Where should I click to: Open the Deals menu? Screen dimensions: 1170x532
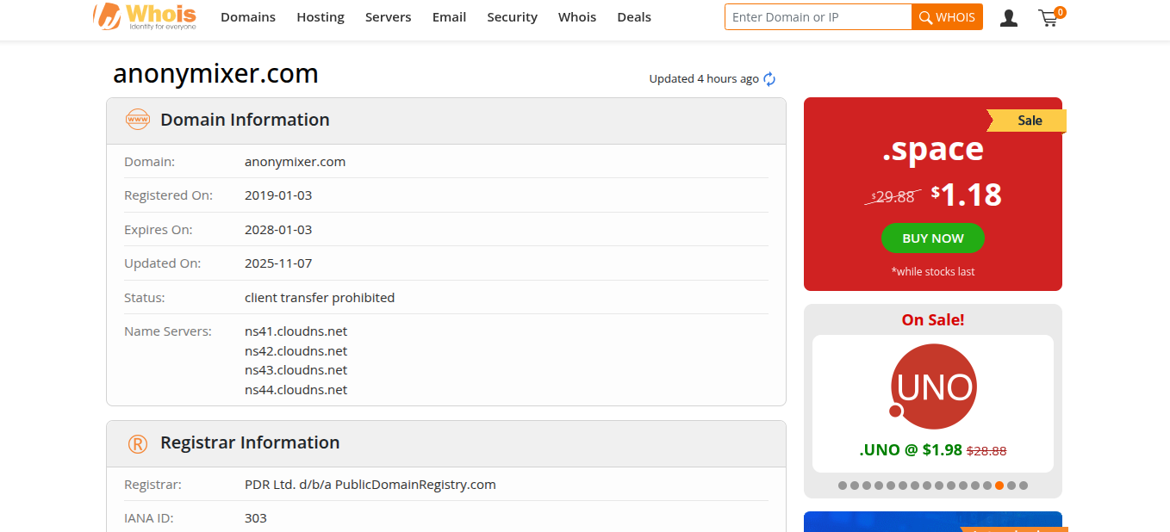(634, 16)
